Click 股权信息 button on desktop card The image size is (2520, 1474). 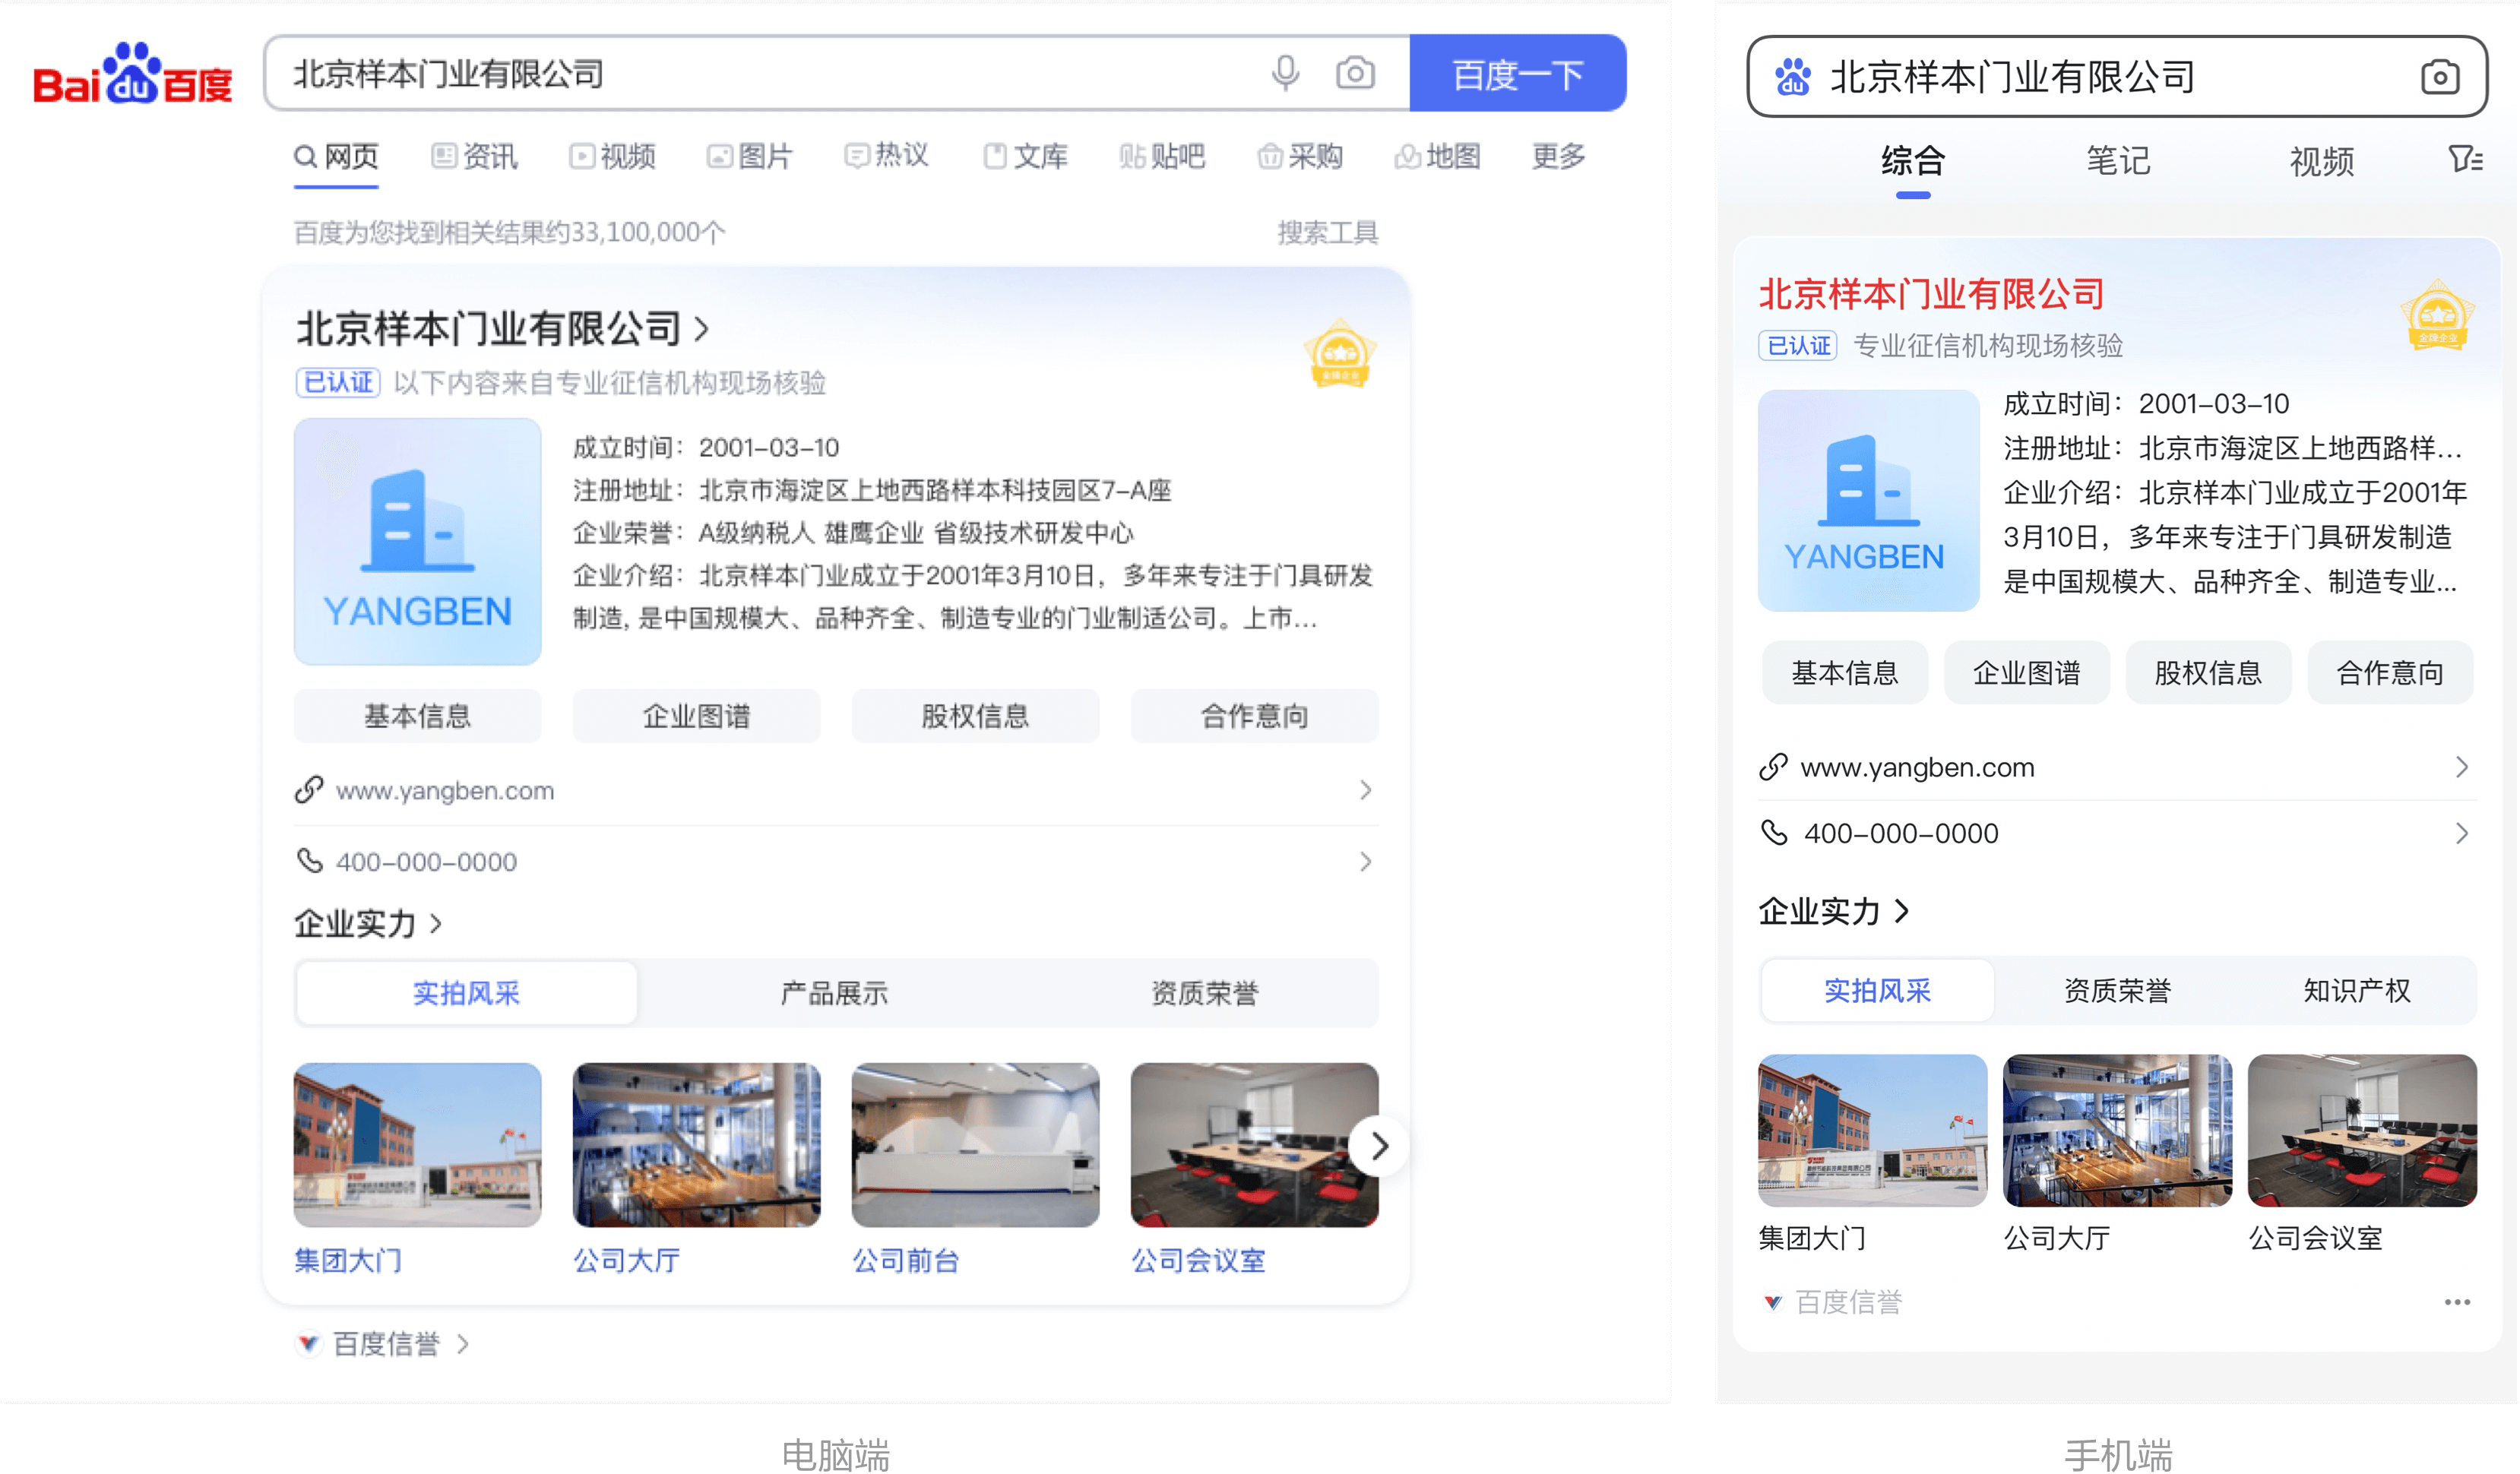(x=975, y=716)
